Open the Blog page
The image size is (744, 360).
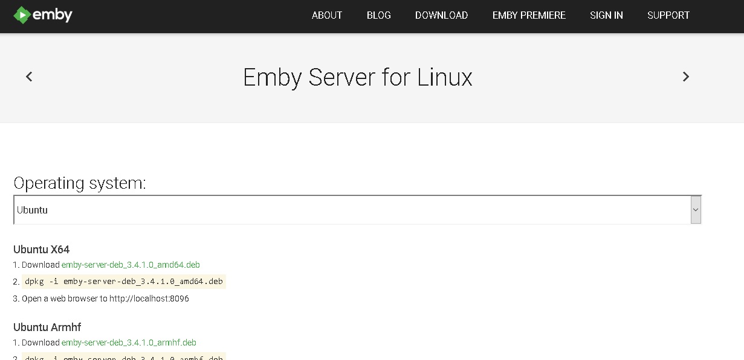click(379, 15)
